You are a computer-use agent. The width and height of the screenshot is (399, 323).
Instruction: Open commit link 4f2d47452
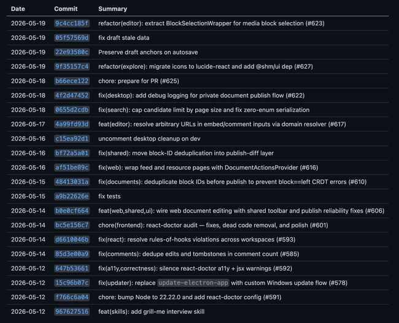(72, 95)
